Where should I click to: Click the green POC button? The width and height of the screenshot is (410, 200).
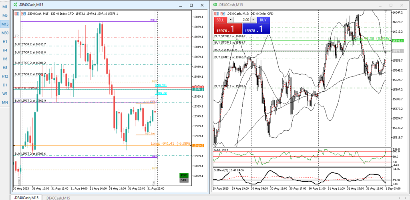(184, 176)
